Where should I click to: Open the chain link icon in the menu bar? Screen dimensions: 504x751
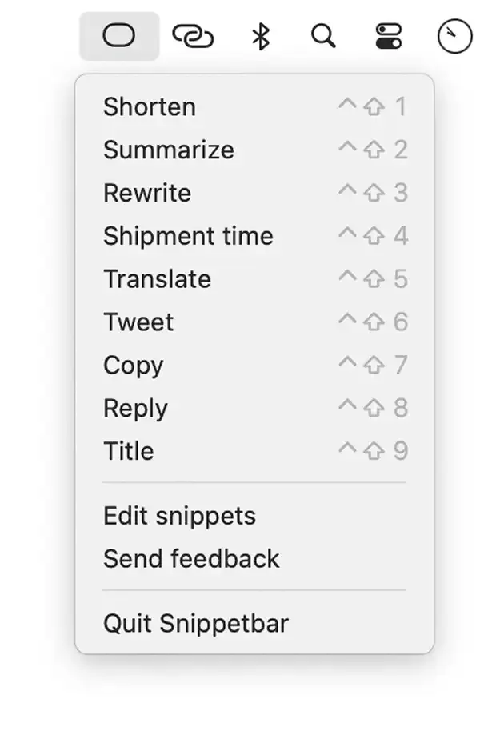[x=194, y=35]
